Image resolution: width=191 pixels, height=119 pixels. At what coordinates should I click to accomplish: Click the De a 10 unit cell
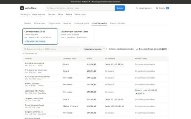click(x=66, y=99)
